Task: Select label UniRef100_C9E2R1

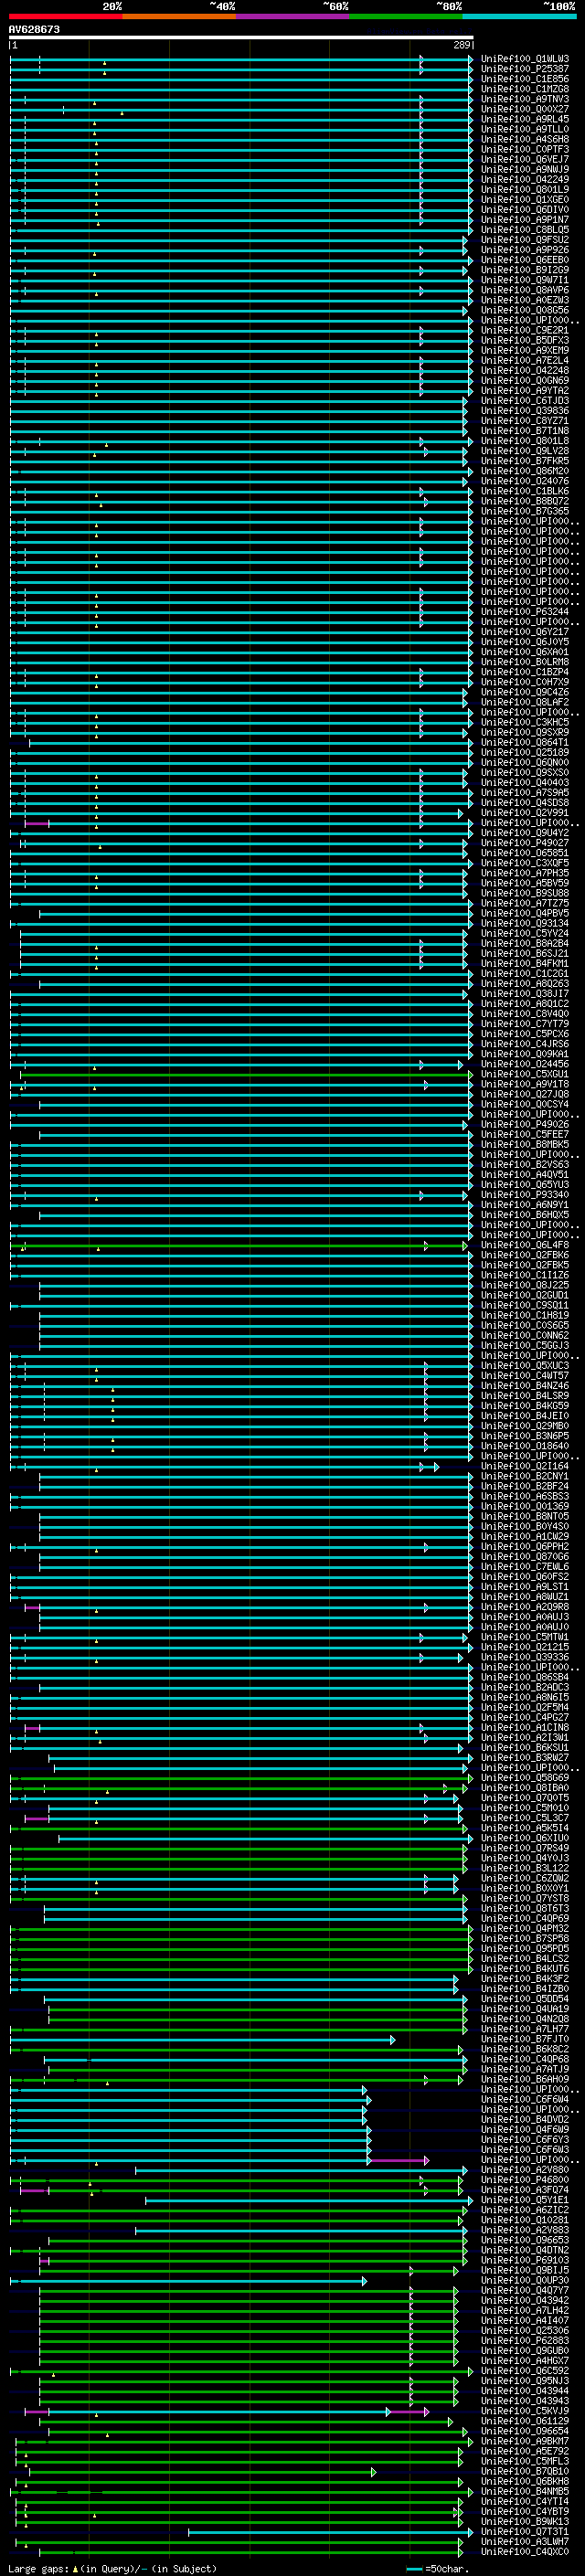Action: [524, 330]
